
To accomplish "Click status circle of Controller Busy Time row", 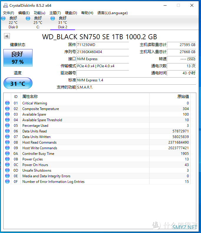I will 7,153.
